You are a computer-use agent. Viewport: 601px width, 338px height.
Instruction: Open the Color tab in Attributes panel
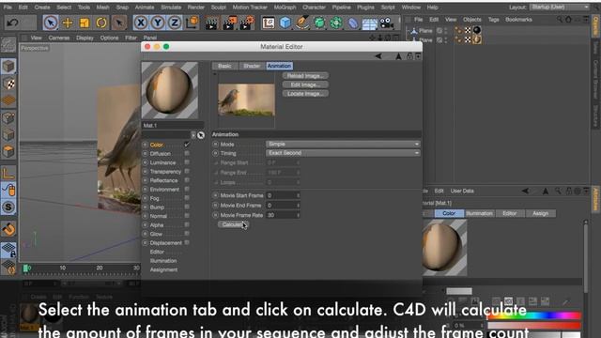(449, 213)
